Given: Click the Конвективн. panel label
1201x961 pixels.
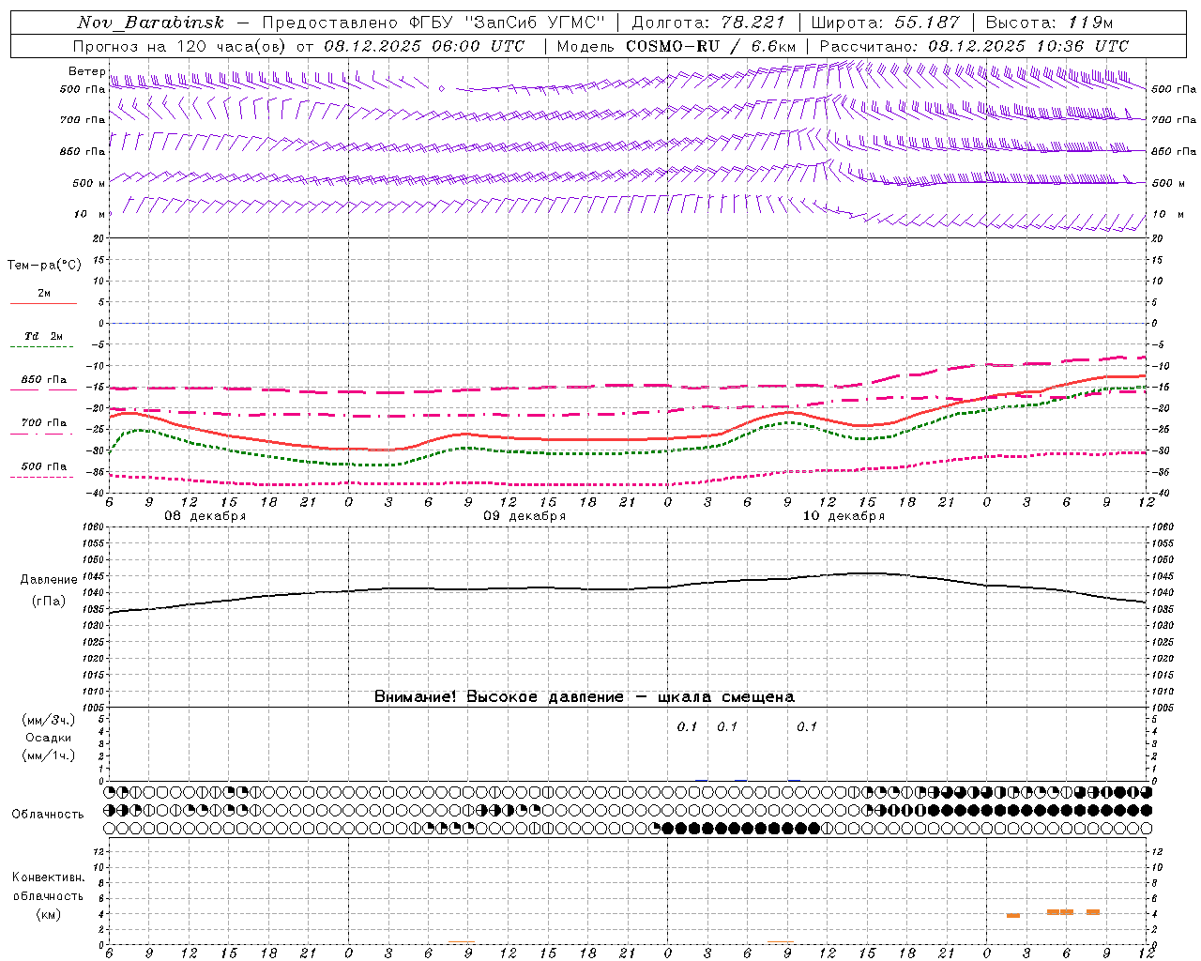Looking at the screenshot, I should point(49,877).
